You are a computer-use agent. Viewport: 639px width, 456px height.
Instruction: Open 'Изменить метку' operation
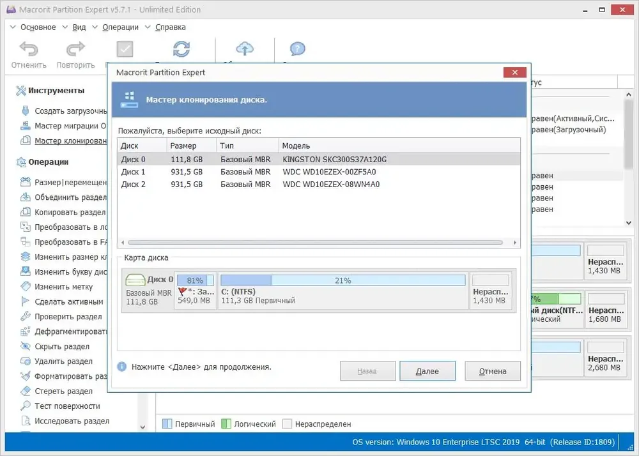(x=63, y=287)
